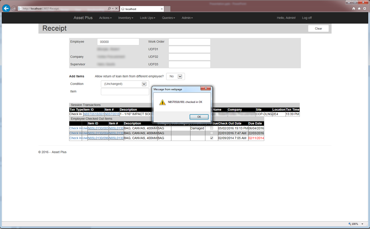Stop page loading with the address bar X
Image resolution: width=370 pixels, height=229 pixels.
coord(116,9)
